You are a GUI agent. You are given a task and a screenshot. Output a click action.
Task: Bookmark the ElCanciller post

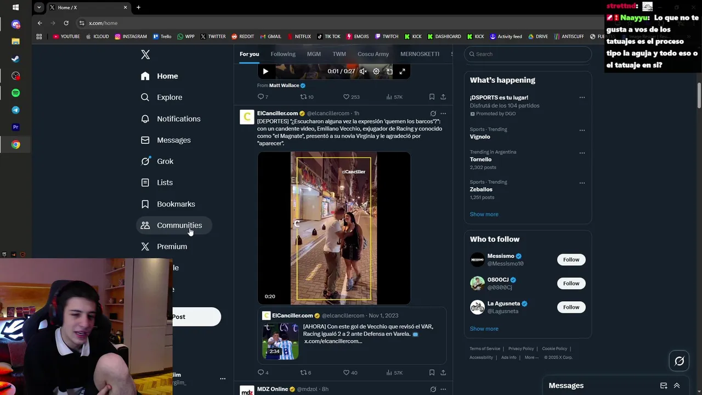tap(432, 373)
